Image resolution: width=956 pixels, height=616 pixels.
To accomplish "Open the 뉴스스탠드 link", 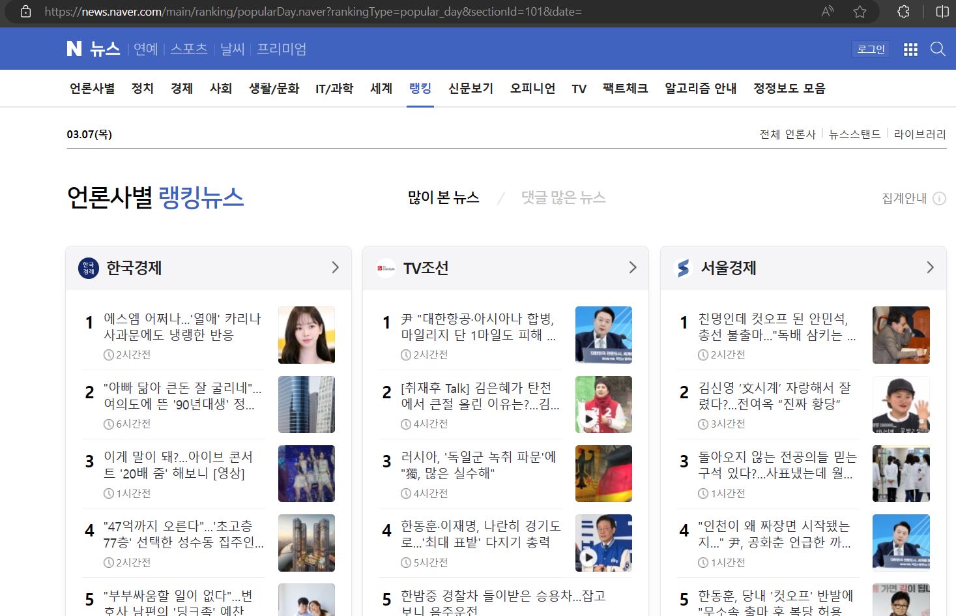I will point(854,134).
